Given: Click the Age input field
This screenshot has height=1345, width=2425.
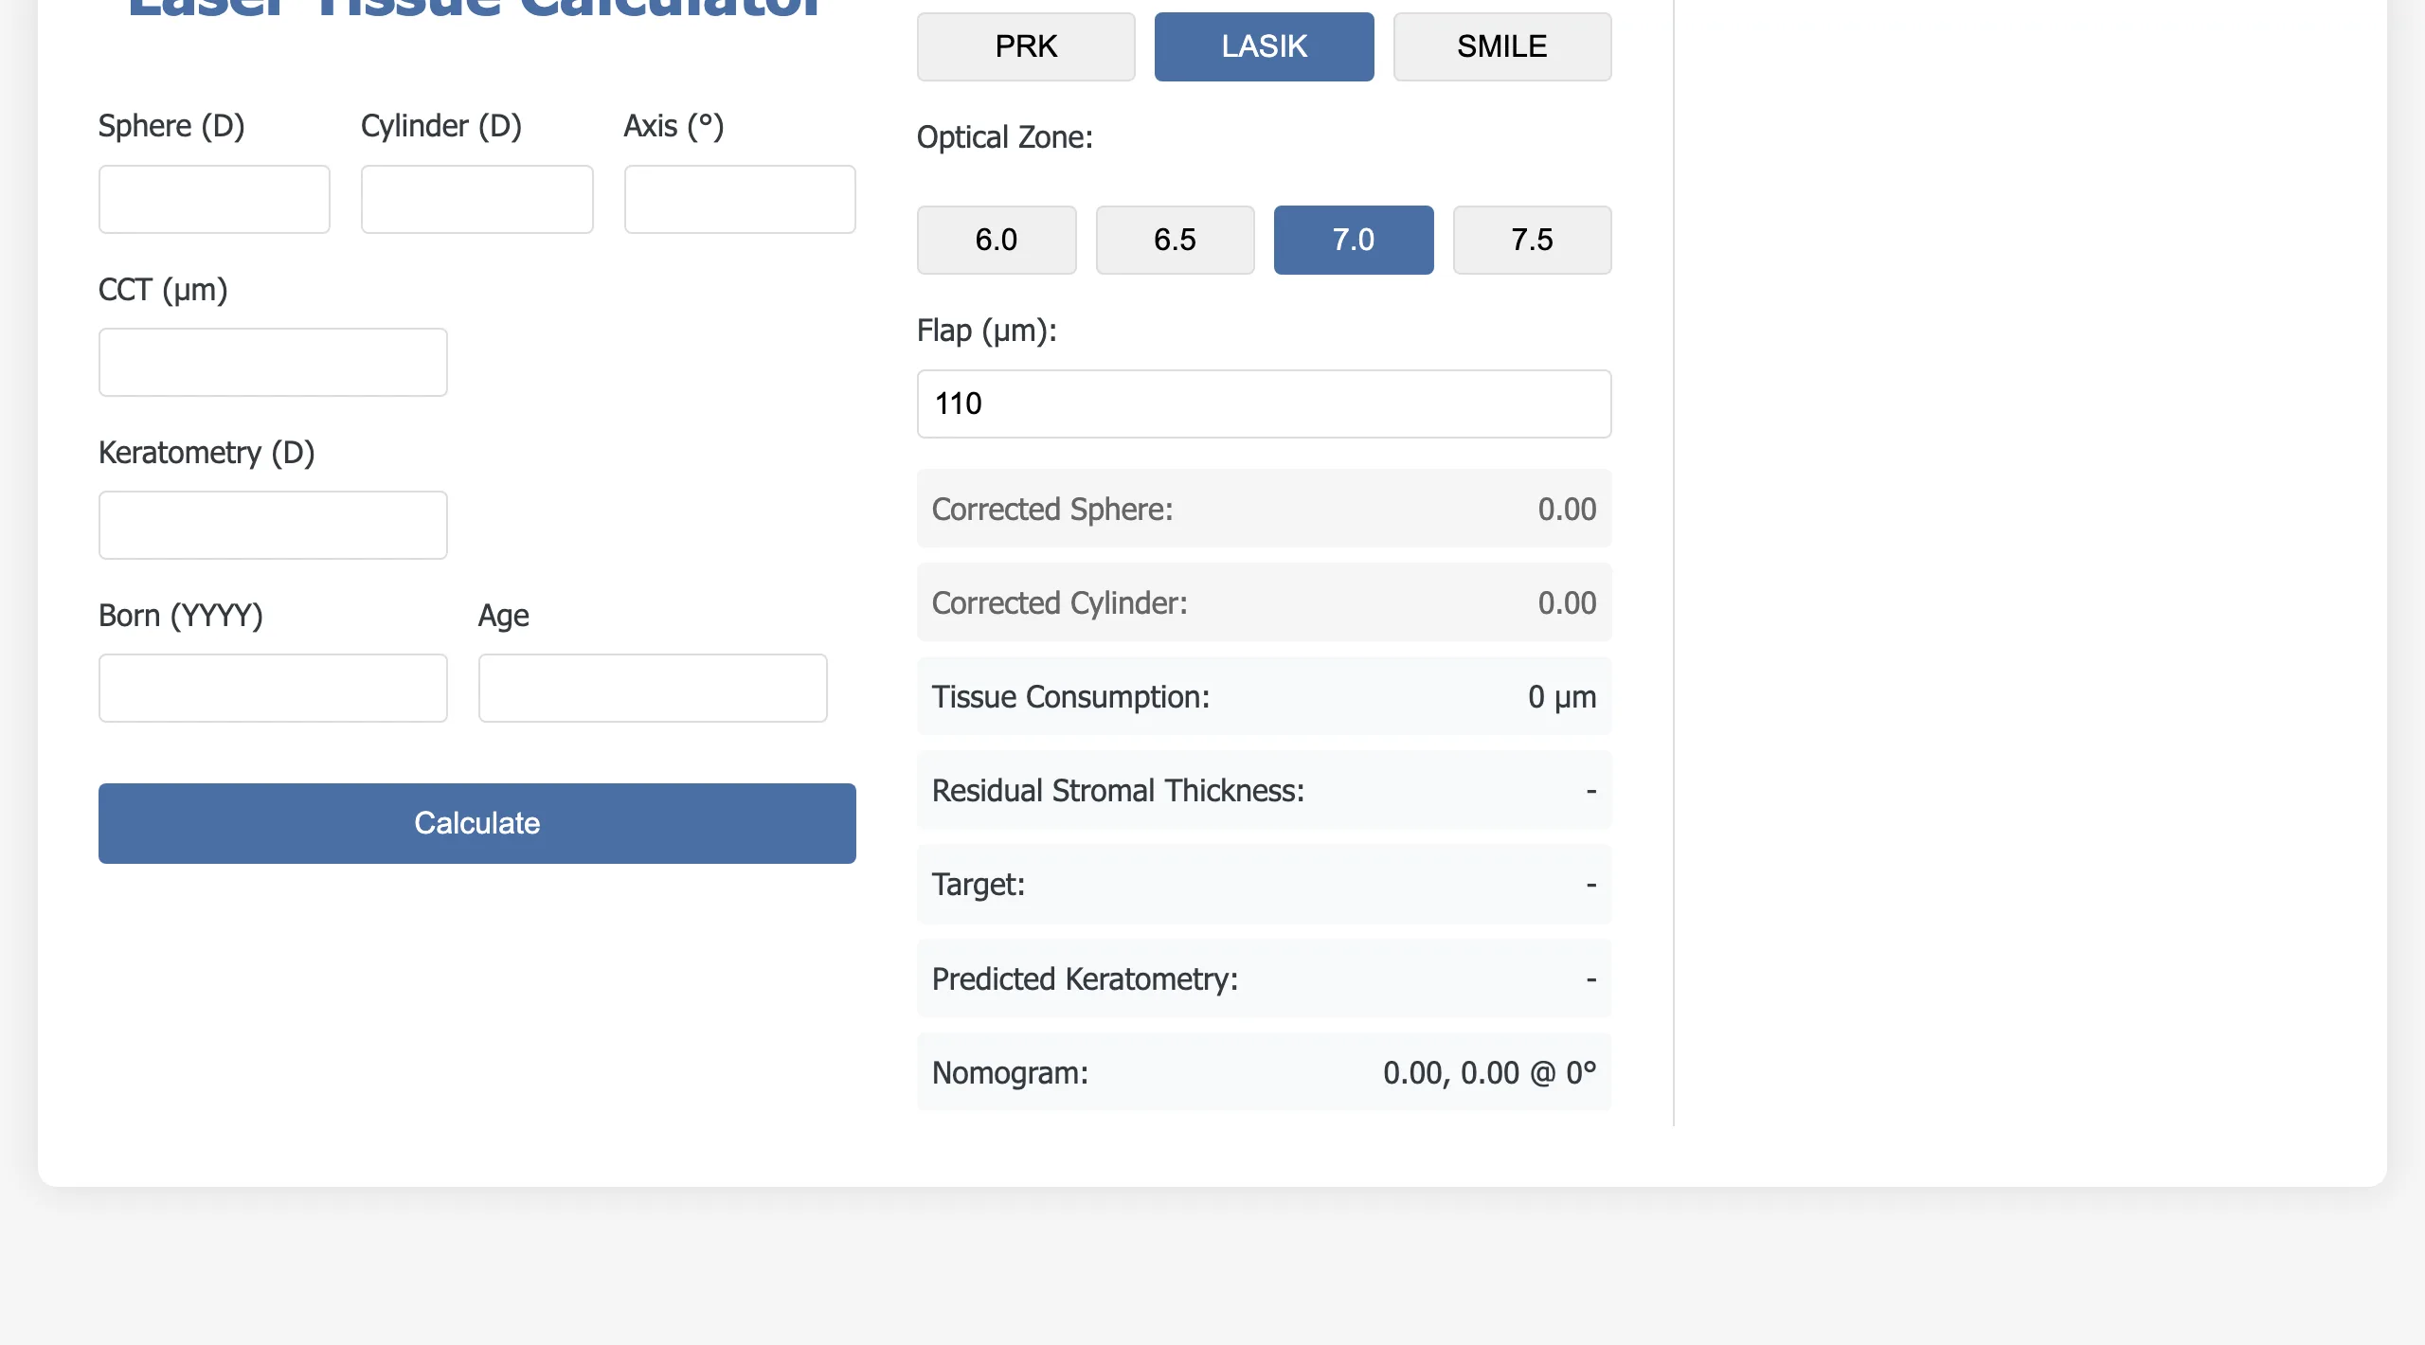Looking at the screenshot, I should click(653, 688).
